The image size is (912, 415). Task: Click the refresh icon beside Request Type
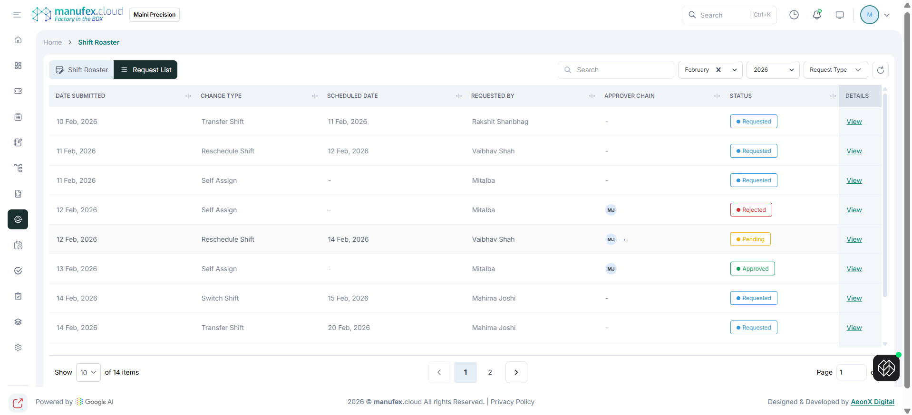[x=881, y=70]
